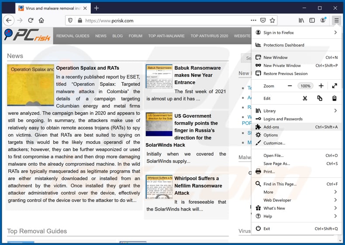Screen dimensions: 345x245
Task: Reload the current page
Action: (31, 20)
